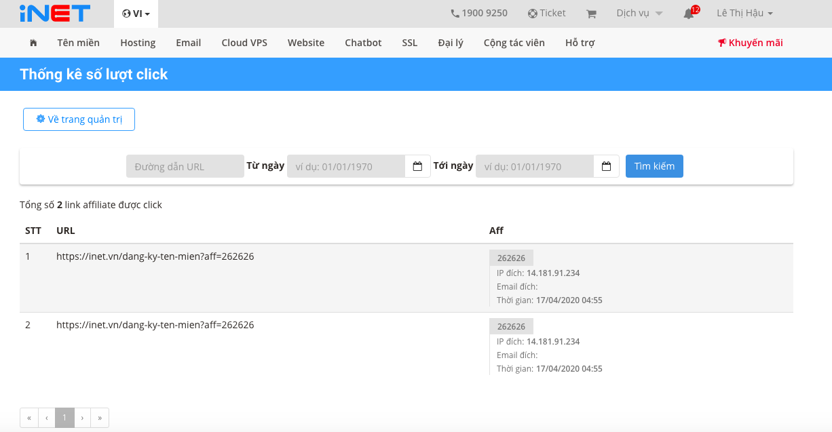The image size is (832, 432).
Task: Click the Tìm kiếm search button
Action: coord(654,166)
